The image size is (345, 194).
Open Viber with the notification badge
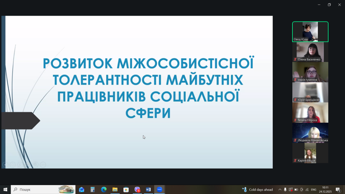(x=137, y=190)
